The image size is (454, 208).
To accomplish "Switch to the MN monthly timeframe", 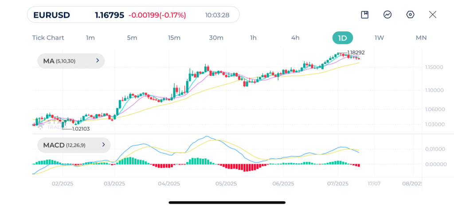I will click(421, 38).
